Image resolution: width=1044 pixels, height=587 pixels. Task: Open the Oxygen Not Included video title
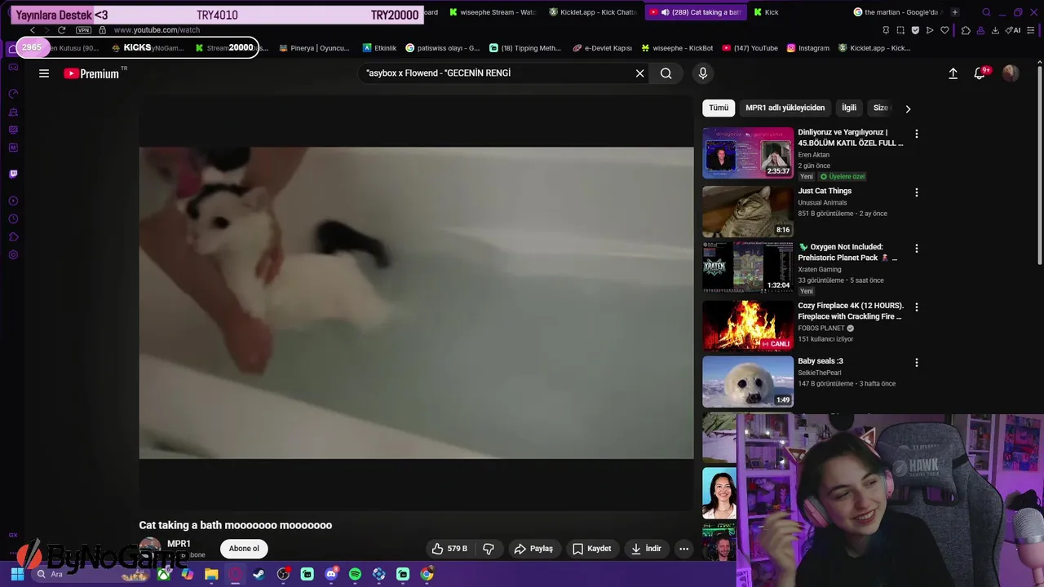click(x=848, y=253)
